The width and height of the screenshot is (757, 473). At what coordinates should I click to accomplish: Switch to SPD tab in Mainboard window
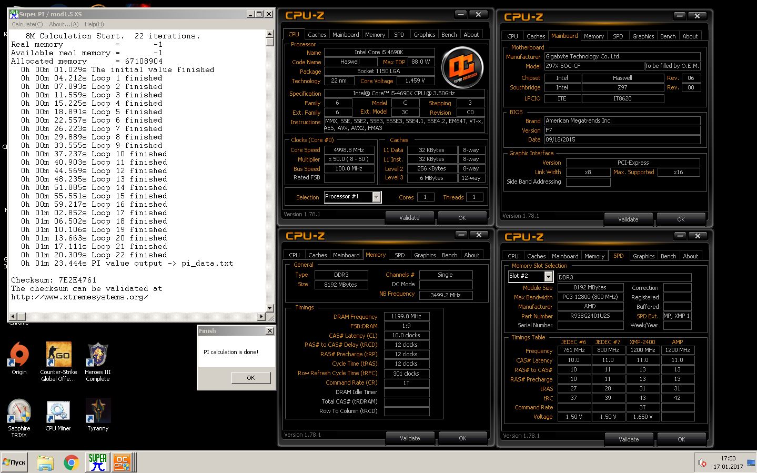pos(618,36)
